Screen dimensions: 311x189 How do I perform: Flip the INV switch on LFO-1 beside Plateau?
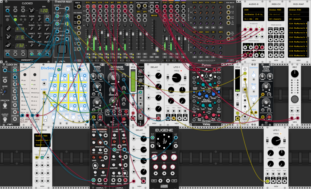click(185, 77)
